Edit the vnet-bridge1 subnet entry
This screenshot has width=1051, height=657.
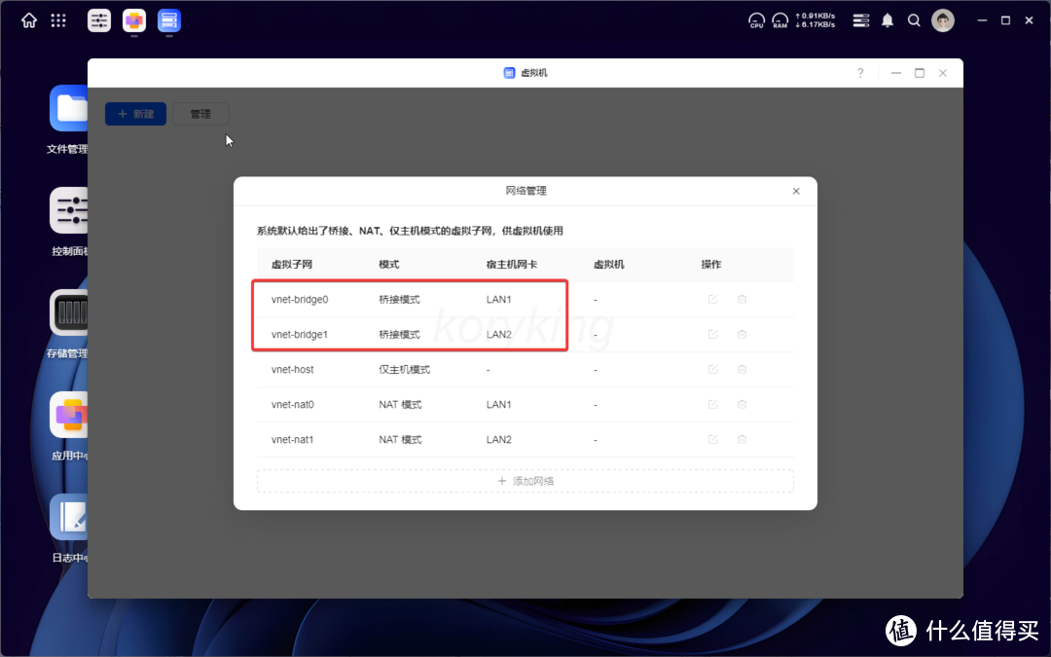712,334
